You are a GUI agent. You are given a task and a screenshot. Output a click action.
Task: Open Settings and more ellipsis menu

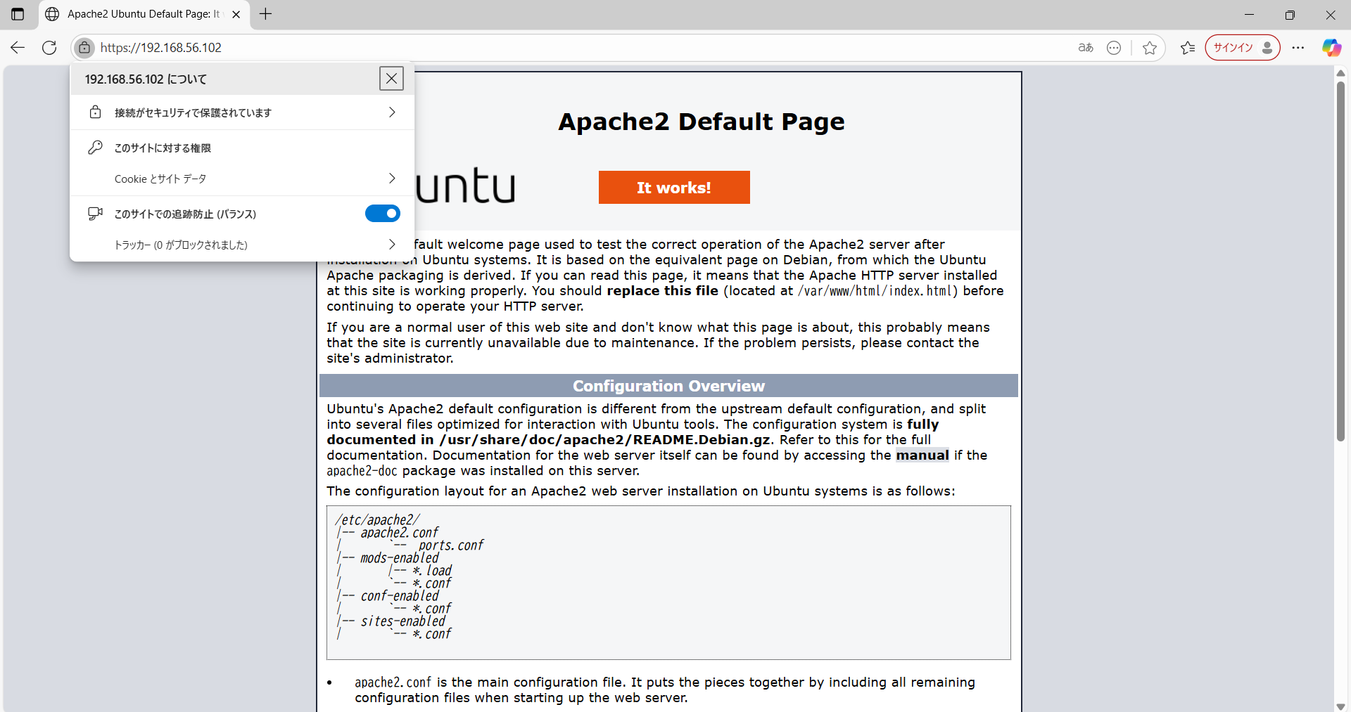1298,48
